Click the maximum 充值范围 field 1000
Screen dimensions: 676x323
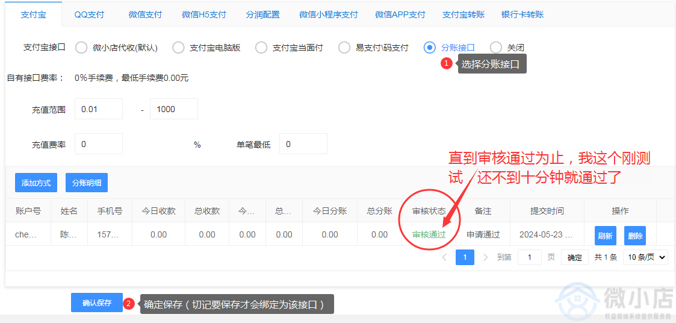tap(174, 109)
